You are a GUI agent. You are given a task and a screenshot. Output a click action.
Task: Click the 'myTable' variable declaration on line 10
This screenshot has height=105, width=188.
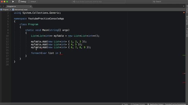pos(59,36)
